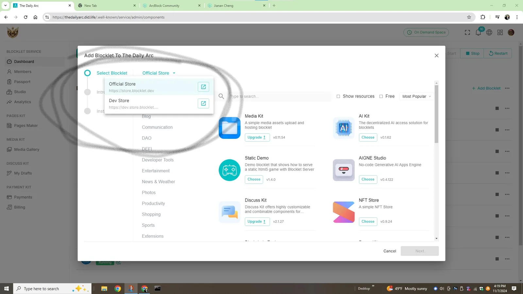Image resolution: width=523 pixels, height=294 pixels.
Task: View site information icon in address bar
Action: [x=47, y=17]
